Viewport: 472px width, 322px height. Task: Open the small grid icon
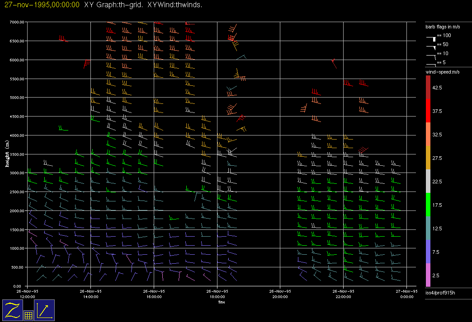28,316
